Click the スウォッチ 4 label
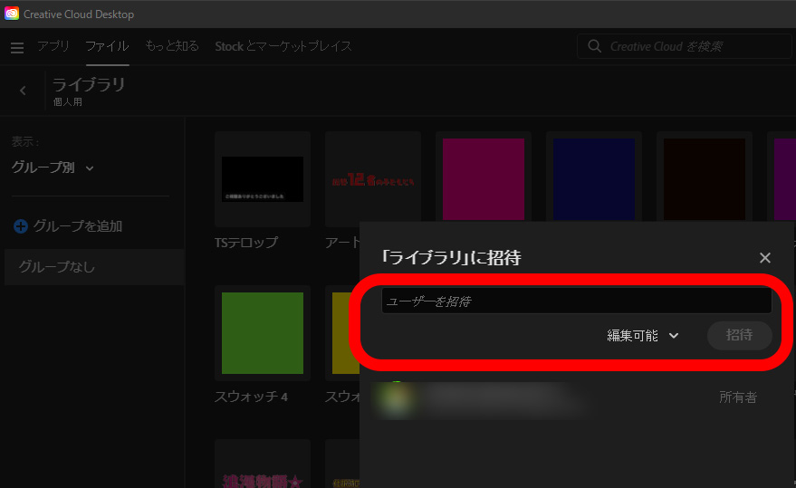This screenshot has width=796, height=488. (x=251, y=397)
